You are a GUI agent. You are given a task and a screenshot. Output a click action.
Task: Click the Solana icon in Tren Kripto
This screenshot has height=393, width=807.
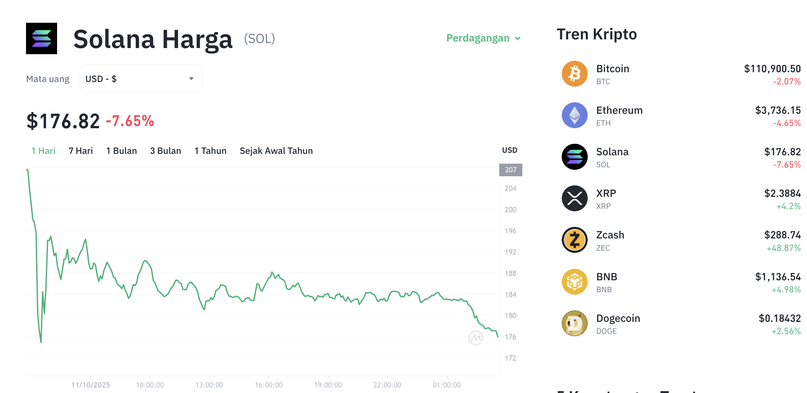(574, 157)
